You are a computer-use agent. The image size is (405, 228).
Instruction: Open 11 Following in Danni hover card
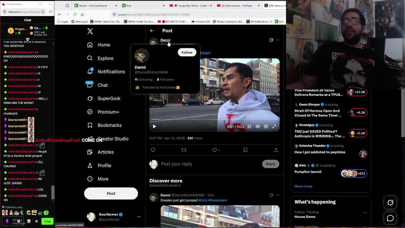pos(144,79)
